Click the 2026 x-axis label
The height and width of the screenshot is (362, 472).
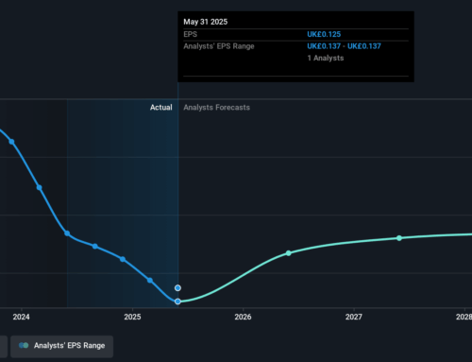[x=243, y=317]
